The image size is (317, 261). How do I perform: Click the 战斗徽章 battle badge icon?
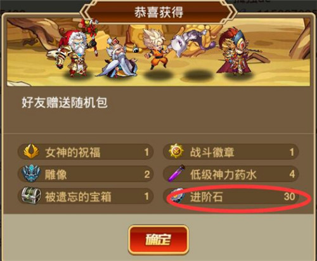[176, 151]
